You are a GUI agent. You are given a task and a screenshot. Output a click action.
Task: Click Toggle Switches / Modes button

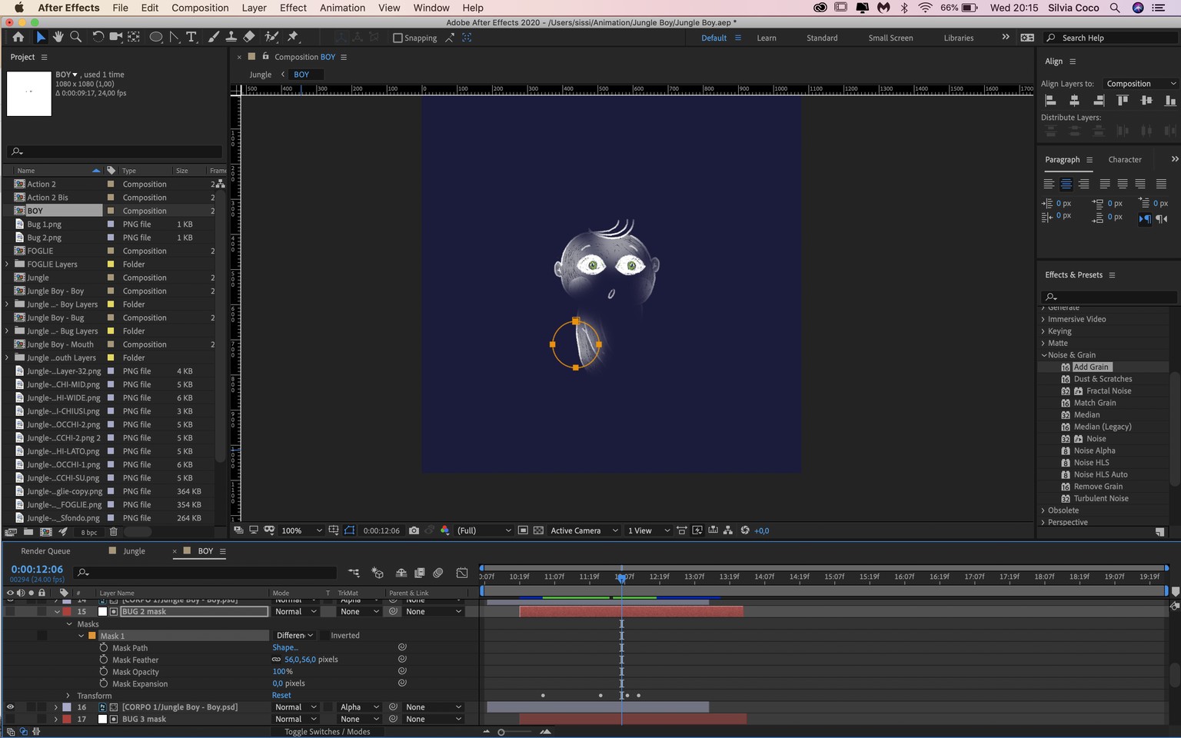pyautogui.click(x=327, y=732)
